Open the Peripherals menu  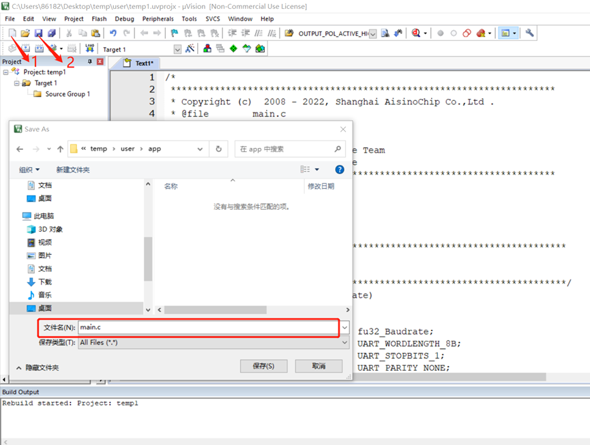click(x=158, y=19)
